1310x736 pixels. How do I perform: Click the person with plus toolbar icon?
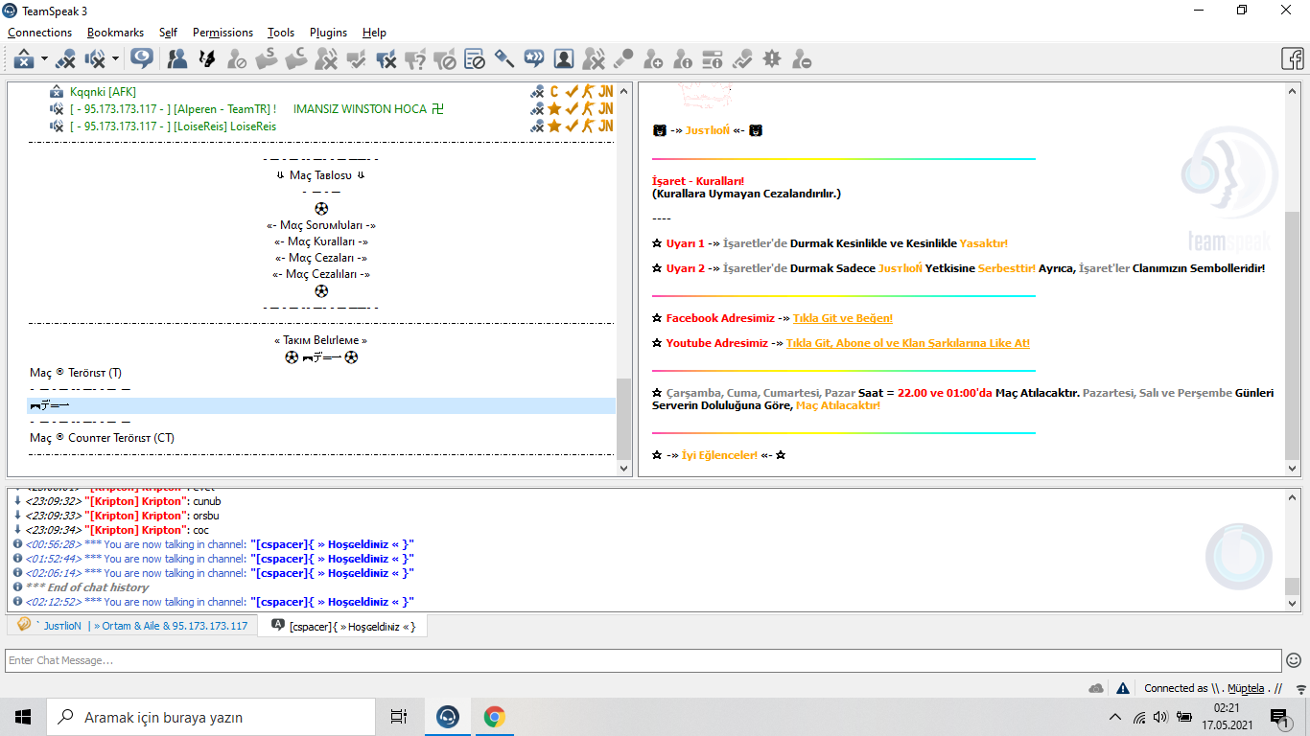[x=653, y=59]
